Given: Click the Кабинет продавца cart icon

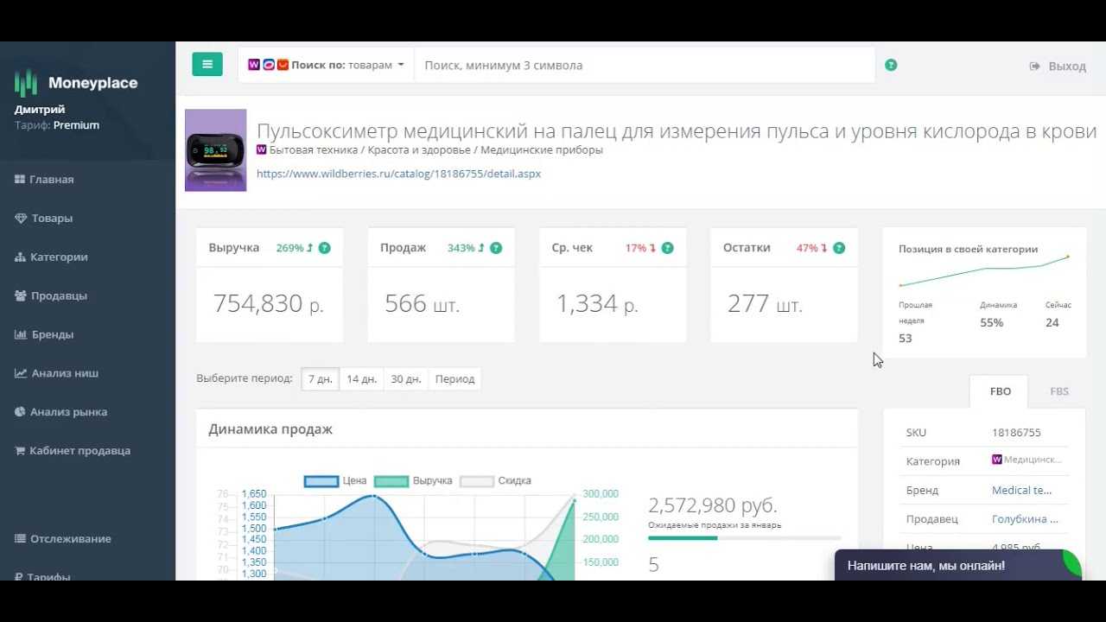Looking at the screenshot, I should pyautogui.click(x=21, y=450).
